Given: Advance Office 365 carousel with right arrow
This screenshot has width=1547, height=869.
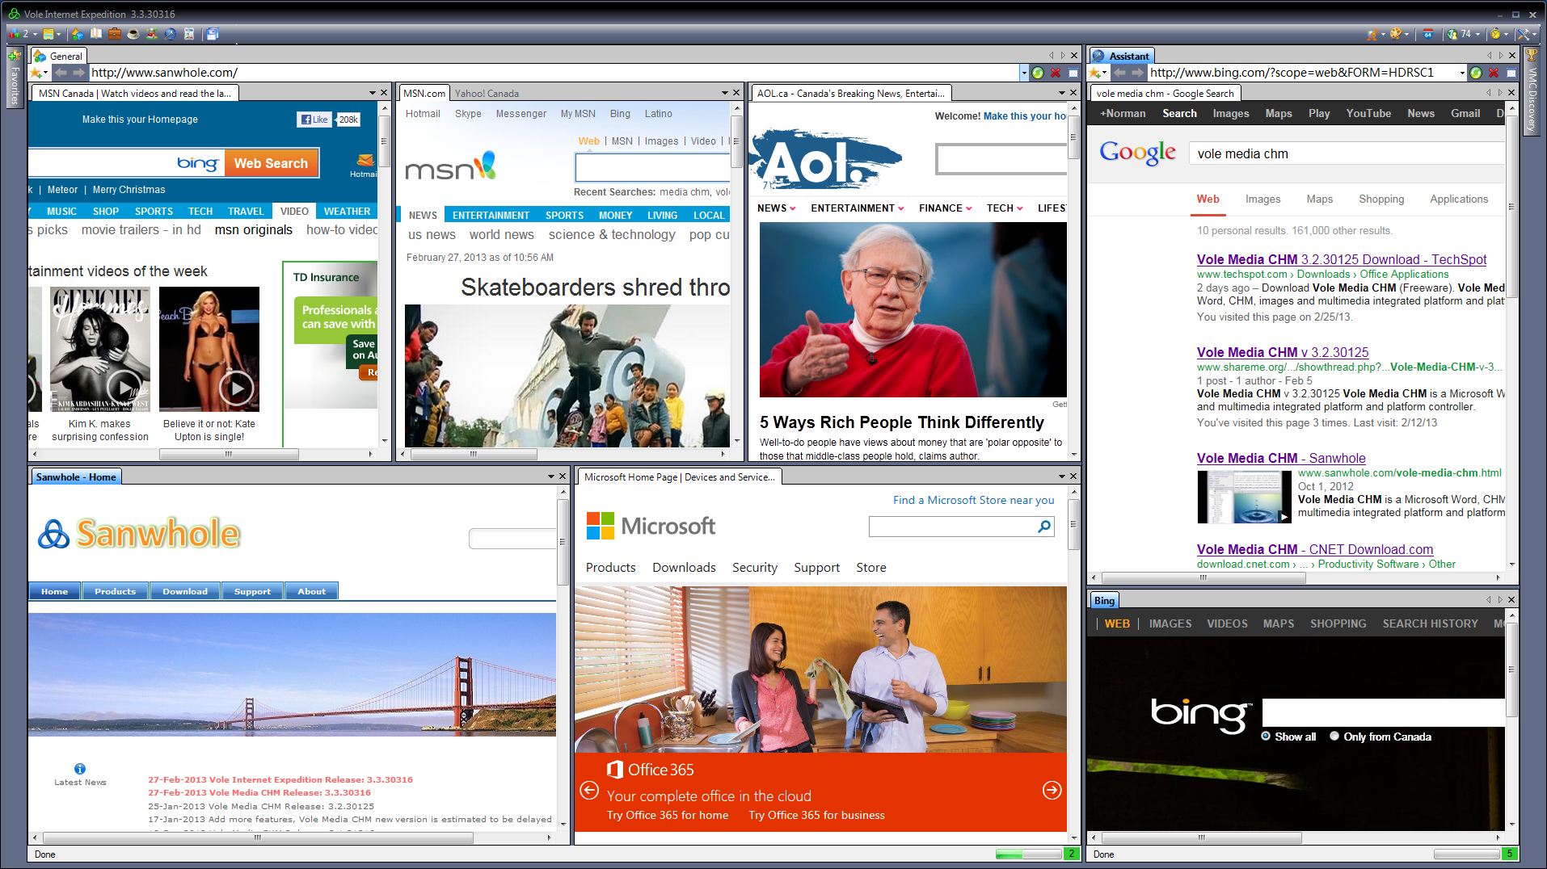Looking at the screenshot, I should [x=1052, y=790].
